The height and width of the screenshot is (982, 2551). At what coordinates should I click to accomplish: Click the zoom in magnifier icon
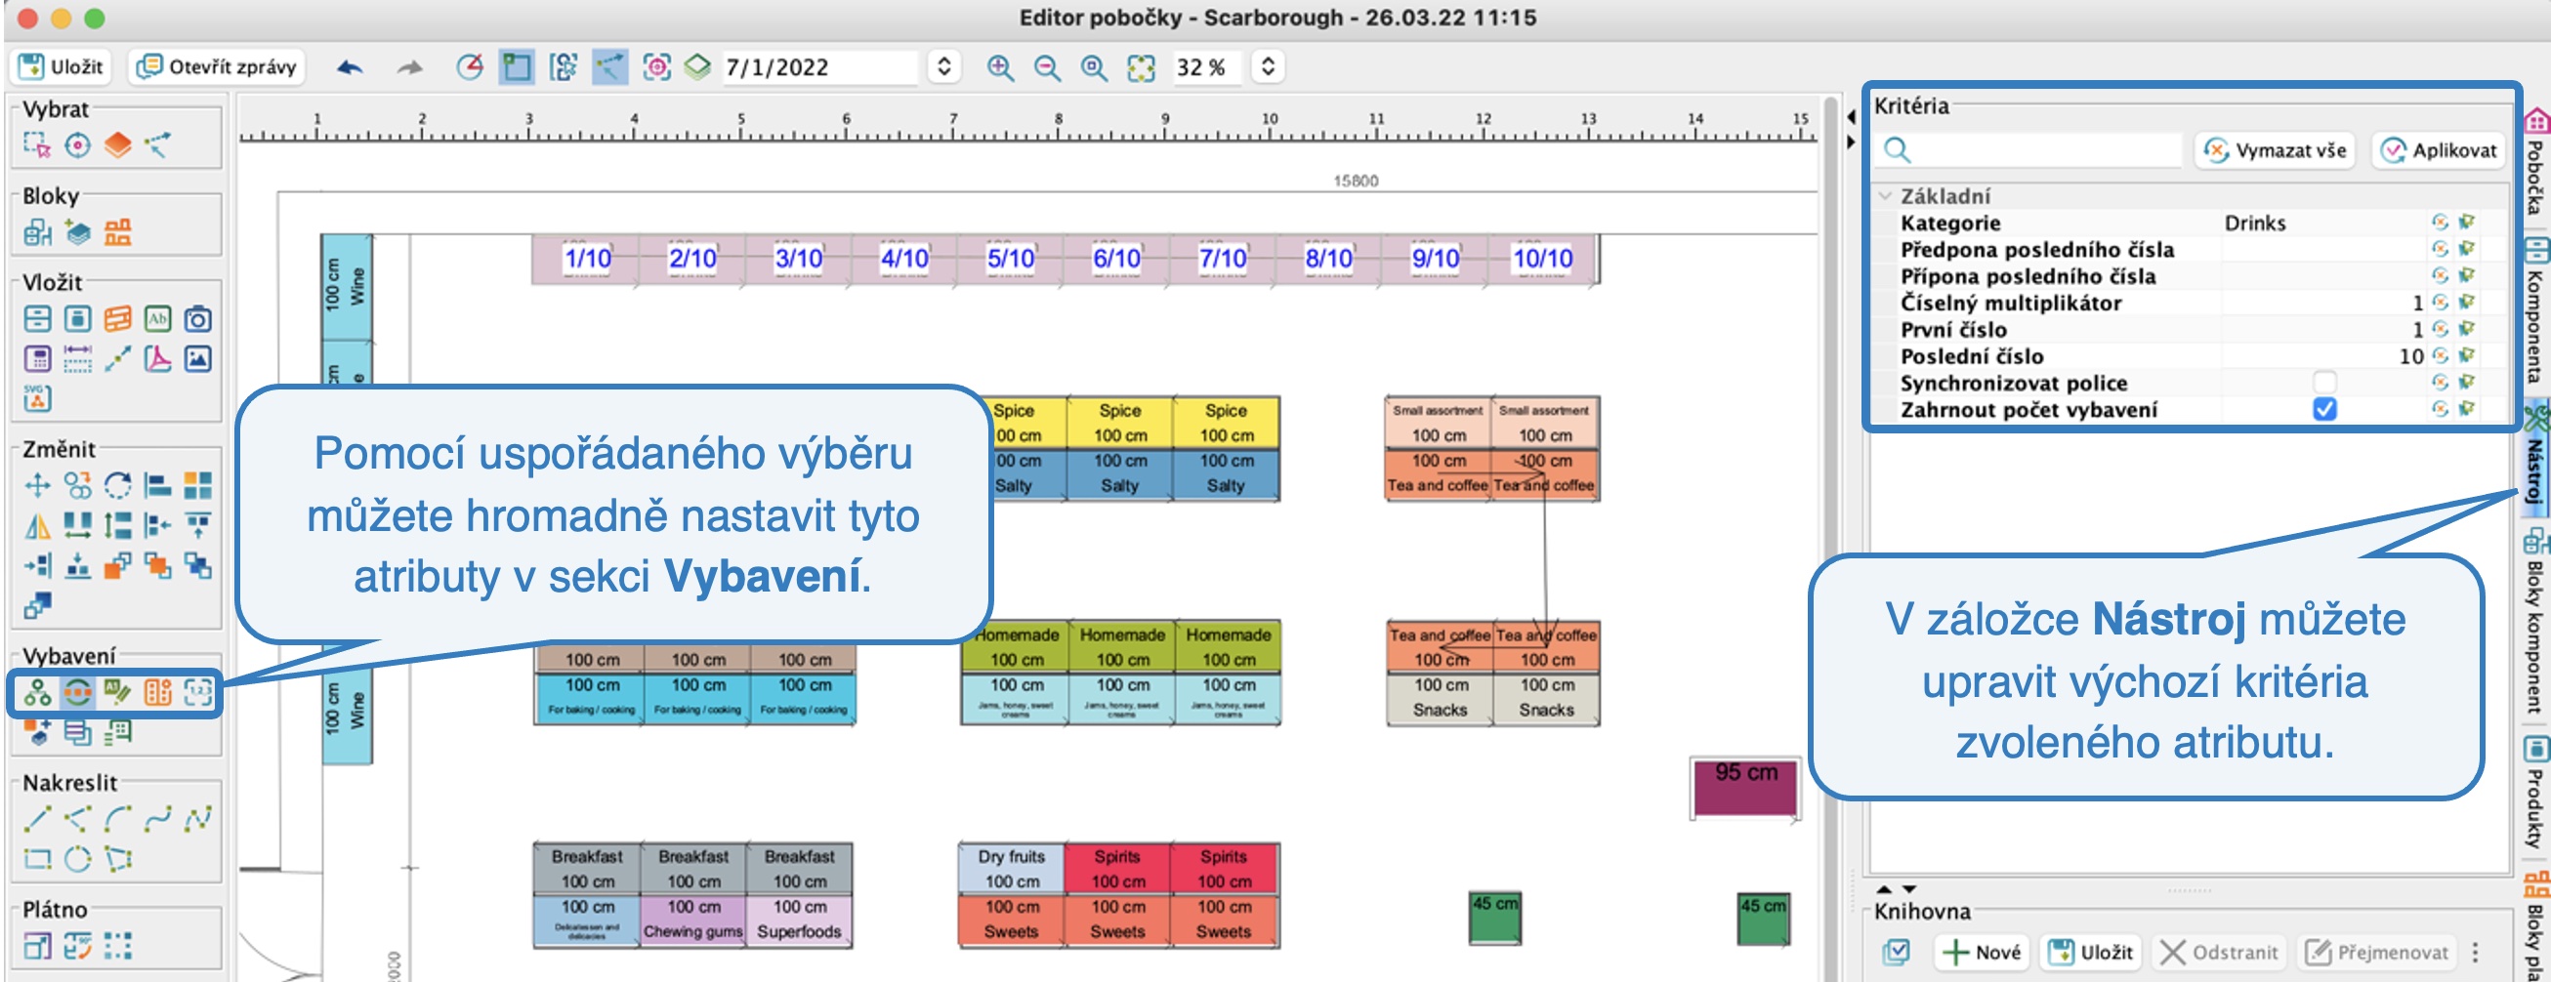click(1000, 67)
